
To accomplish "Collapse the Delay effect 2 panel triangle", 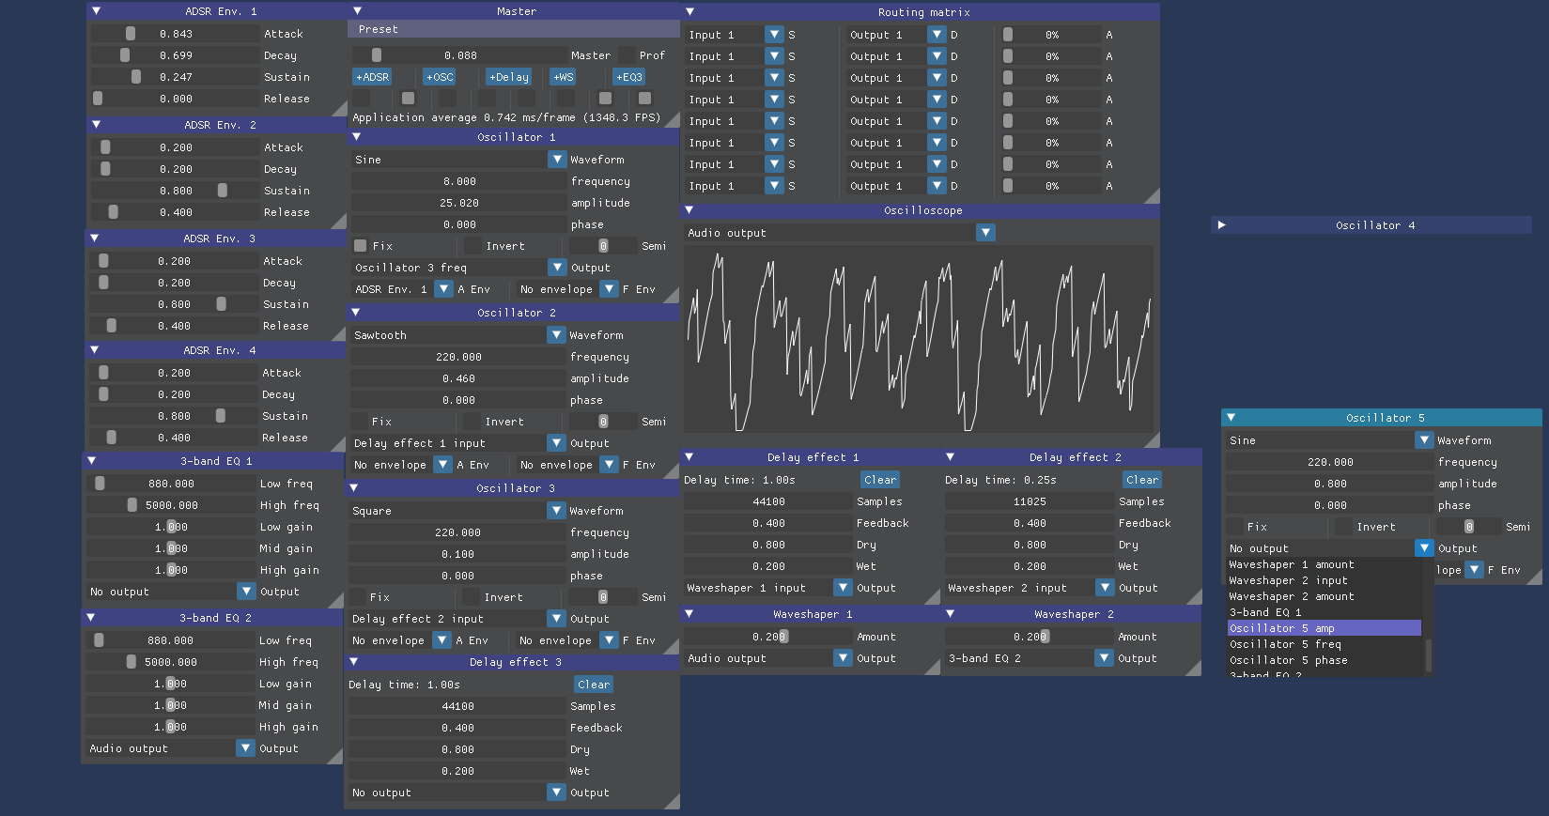I will coord(951,456).
